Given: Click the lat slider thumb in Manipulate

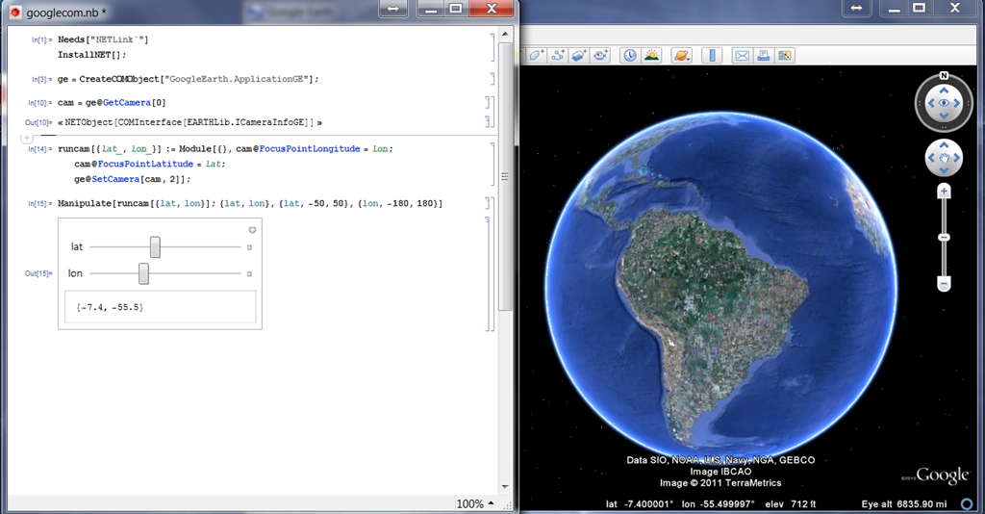Looking at the screenshot, I should click(x=155, y=247).
